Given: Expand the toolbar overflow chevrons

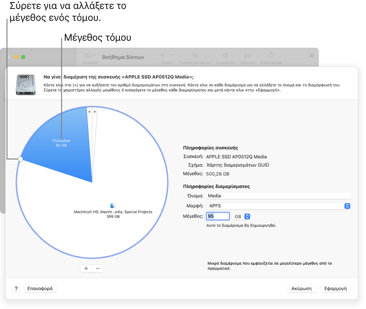Looking at the screenshot, I should pos(312,55).
